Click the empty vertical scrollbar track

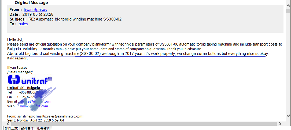coord(288,63)
